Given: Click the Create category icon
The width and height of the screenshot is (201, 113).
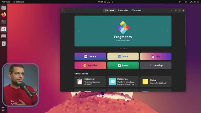Looking at the screenshot, I should pyautogui.click(x=86, y=56).
